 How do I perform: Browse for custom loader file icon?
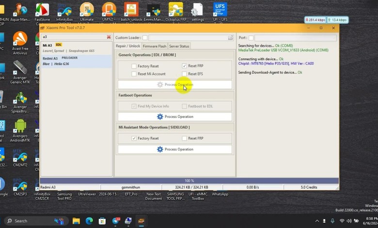231,38
